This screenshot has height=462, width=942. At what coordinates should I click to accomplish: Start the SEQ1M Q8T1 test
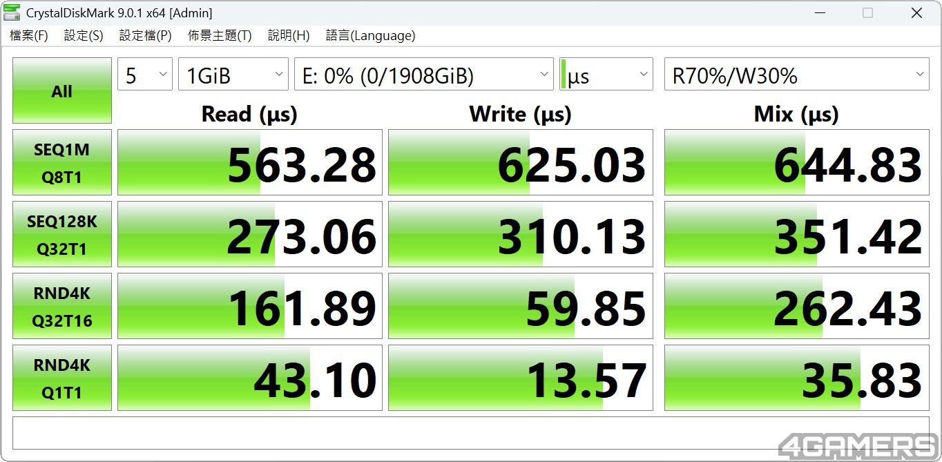[x=62, y=163]
